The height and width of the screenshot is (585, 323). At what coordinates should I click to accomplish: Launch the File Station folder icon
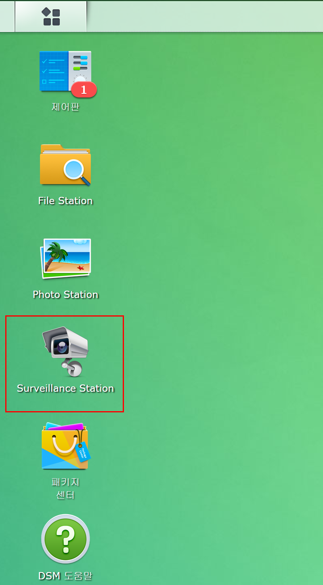65,165
